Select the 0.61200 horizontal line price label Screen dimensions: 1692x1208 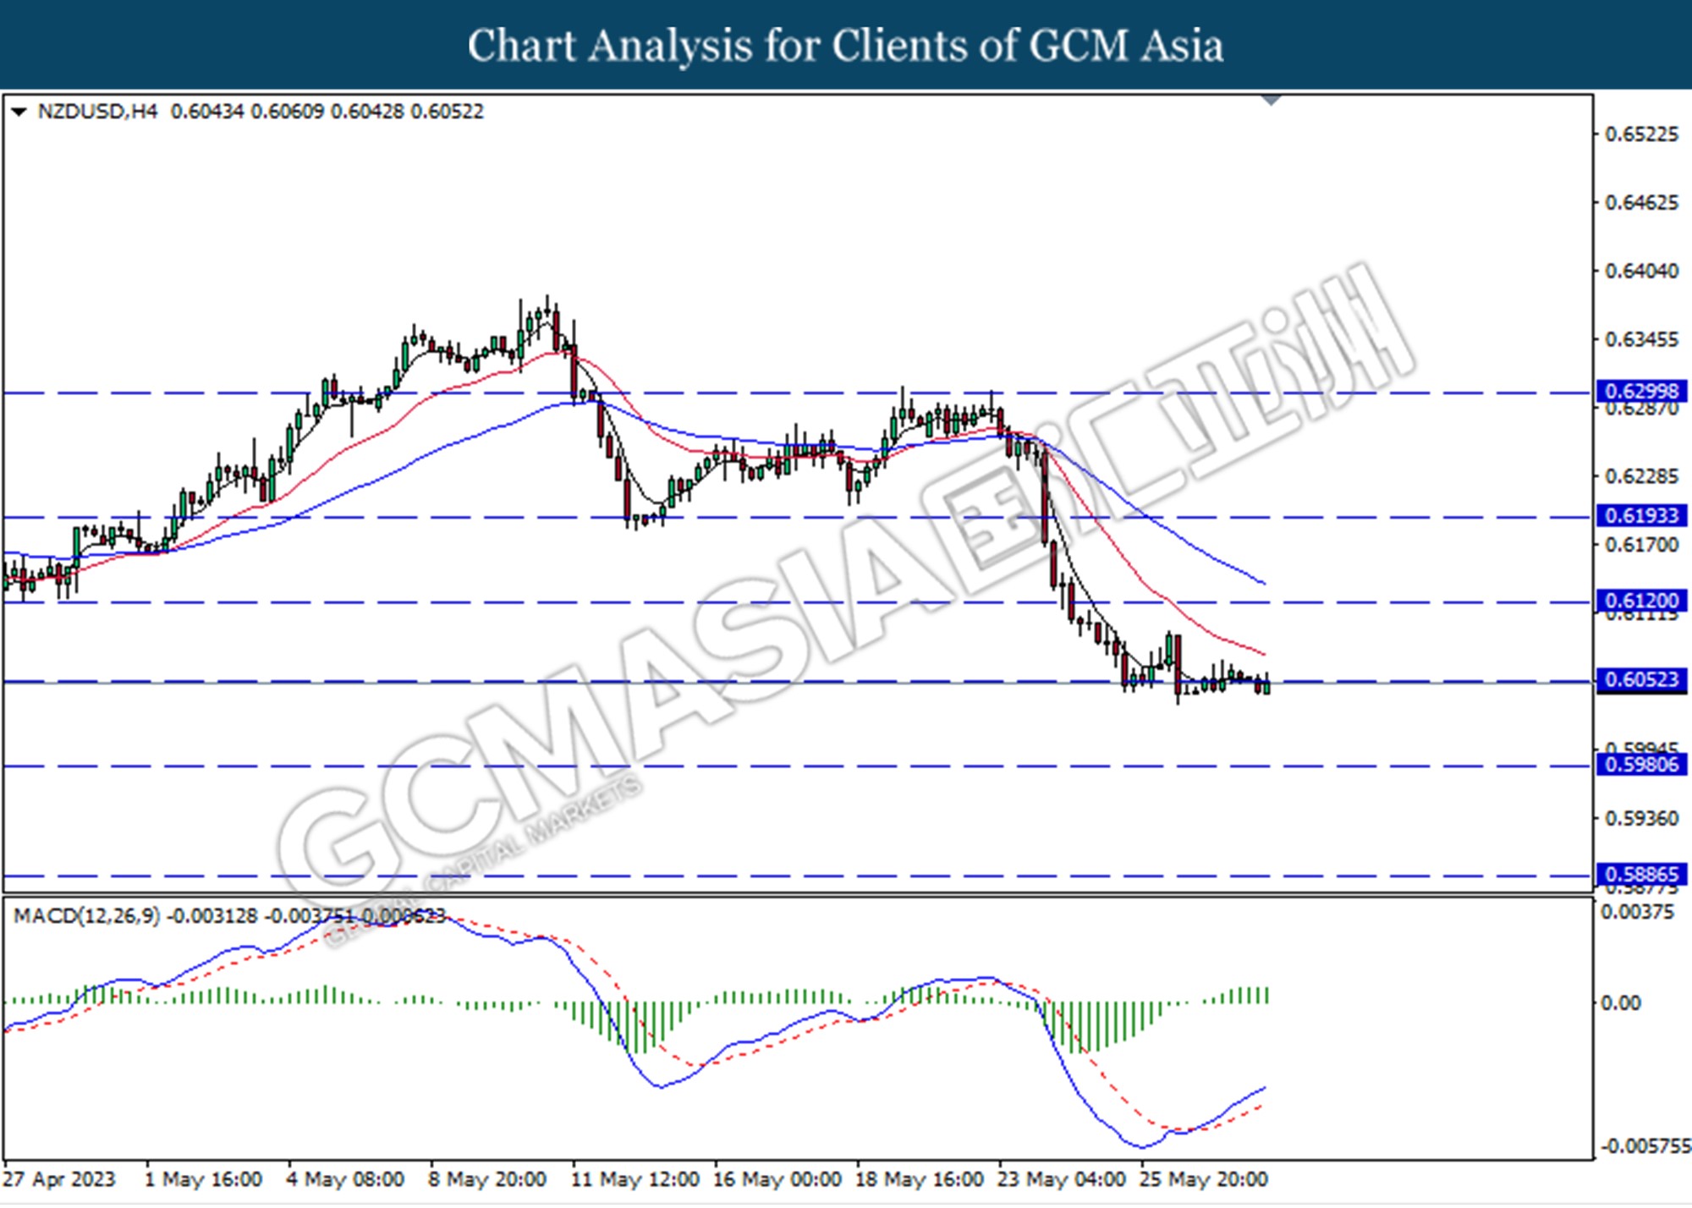click(x=1642, y=601)
